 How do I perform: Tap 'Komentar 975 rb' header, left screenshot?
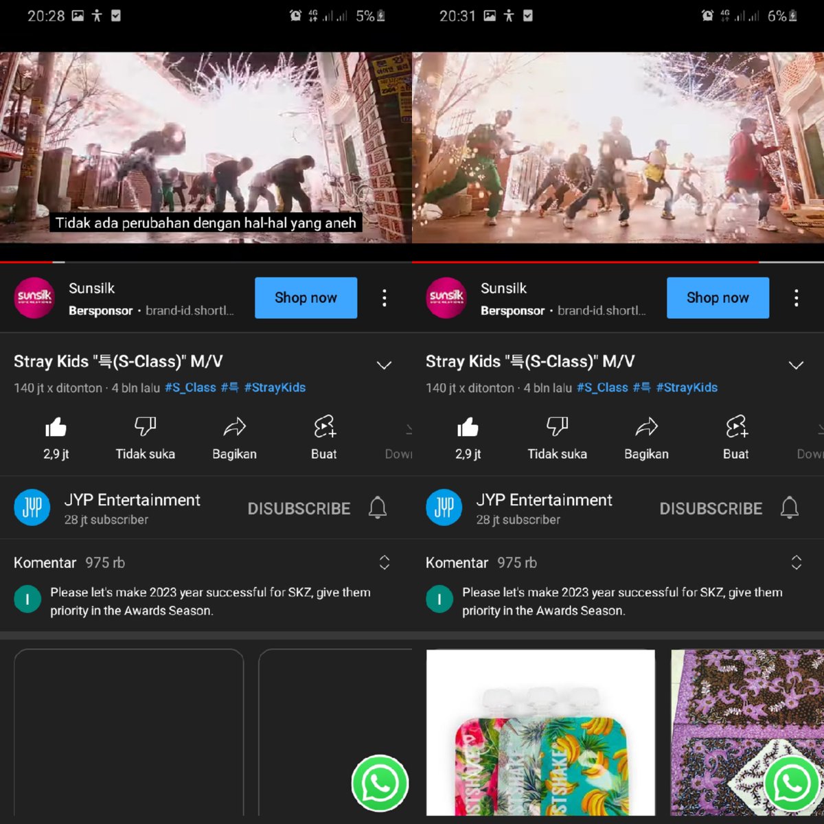pos(69,563)
